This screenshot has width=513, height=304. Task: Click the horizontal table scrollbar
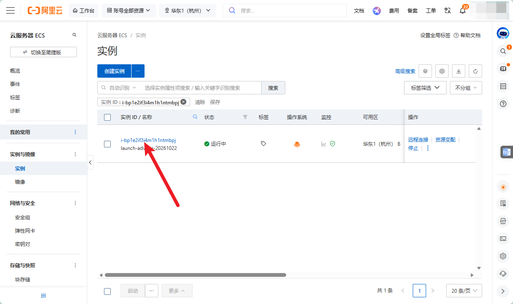pos(195,275)
